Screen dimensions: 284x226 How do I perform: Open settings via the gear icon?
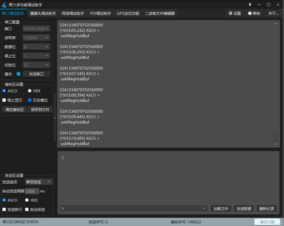[x=230, y=13]
